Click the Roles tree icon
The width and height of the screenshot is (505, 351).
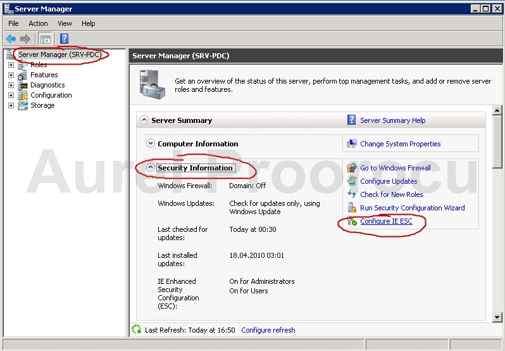pos(23,65)
